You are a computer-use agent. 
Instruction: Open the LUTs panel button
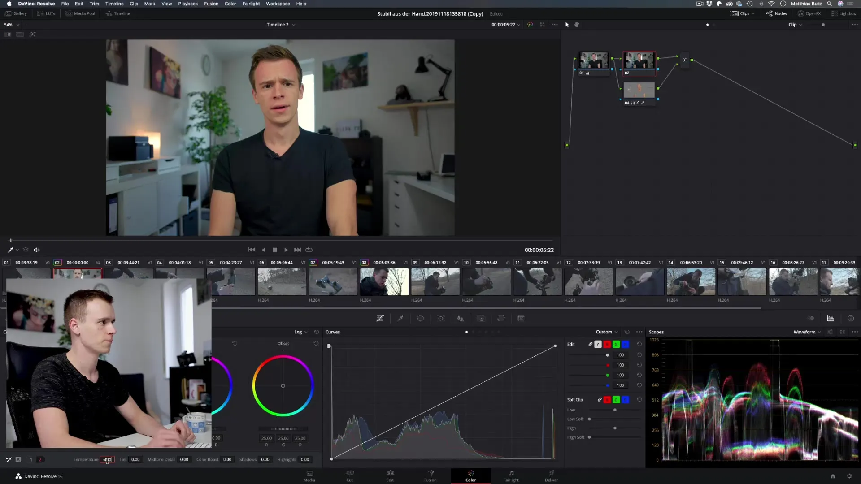[x=46, y=13]
